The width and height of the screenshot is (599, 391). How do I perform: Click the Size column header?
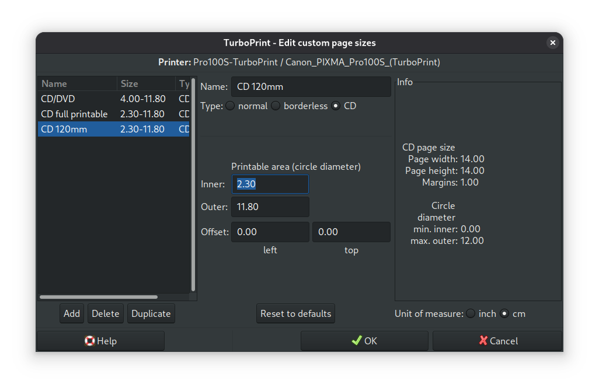pyautogui.click(x=146, y=83)
